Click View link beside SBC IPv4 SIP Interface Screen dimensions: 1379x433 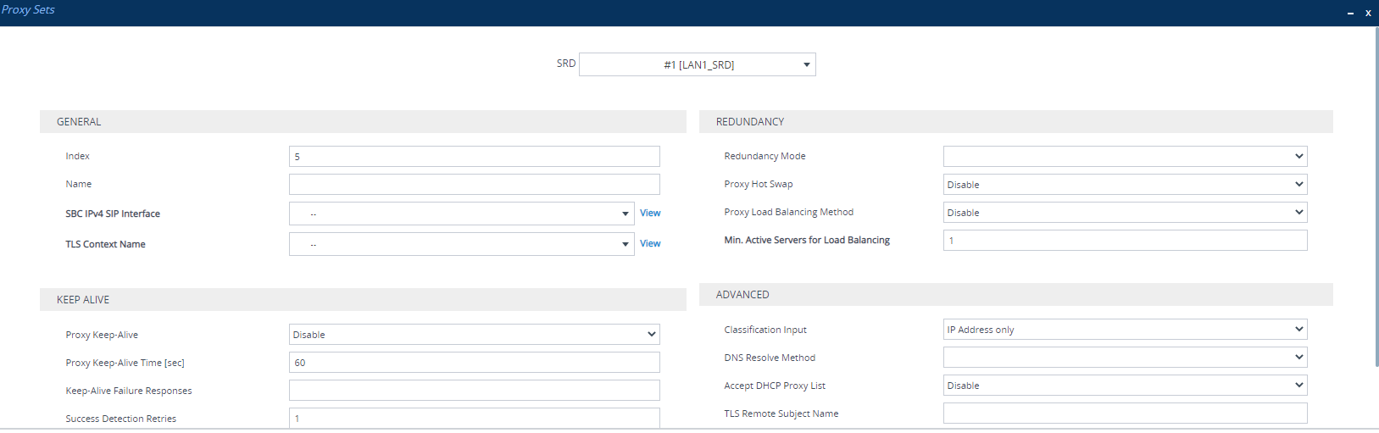[x=650, y=214]
